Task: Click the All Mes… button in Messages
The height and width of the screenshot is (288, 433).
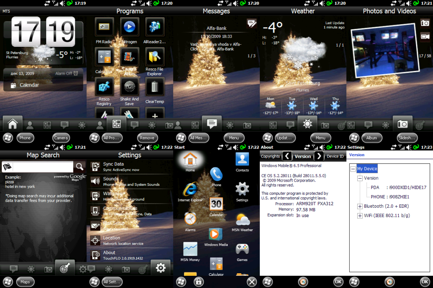Action: tap(199, 138)
